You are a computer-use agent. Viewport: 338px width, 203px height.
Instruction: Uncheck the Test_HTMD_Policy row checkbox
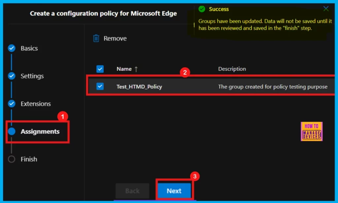click(100, 86)
